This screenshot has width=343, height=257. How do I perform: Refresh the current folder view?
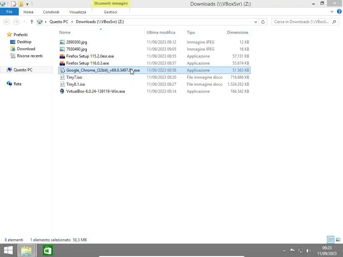[263, 22]
